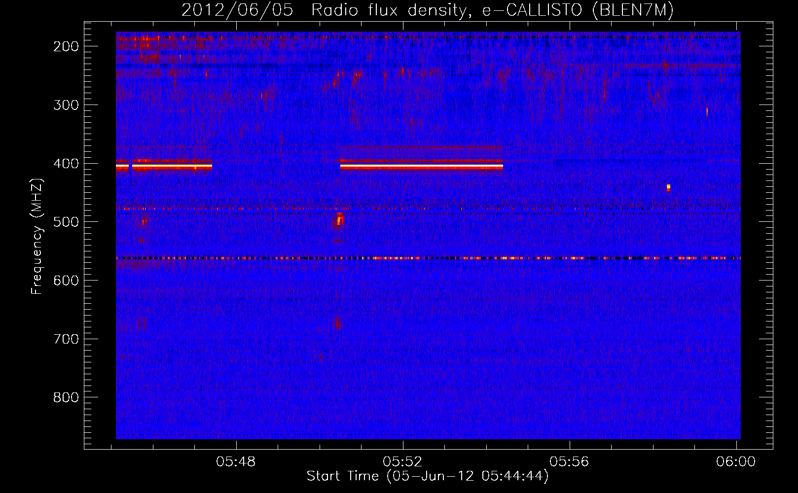Image resolution: width=798 pixels, height=493 pixels.
Task: Click the 300 frequency tick label
Action: coord(66,105)
